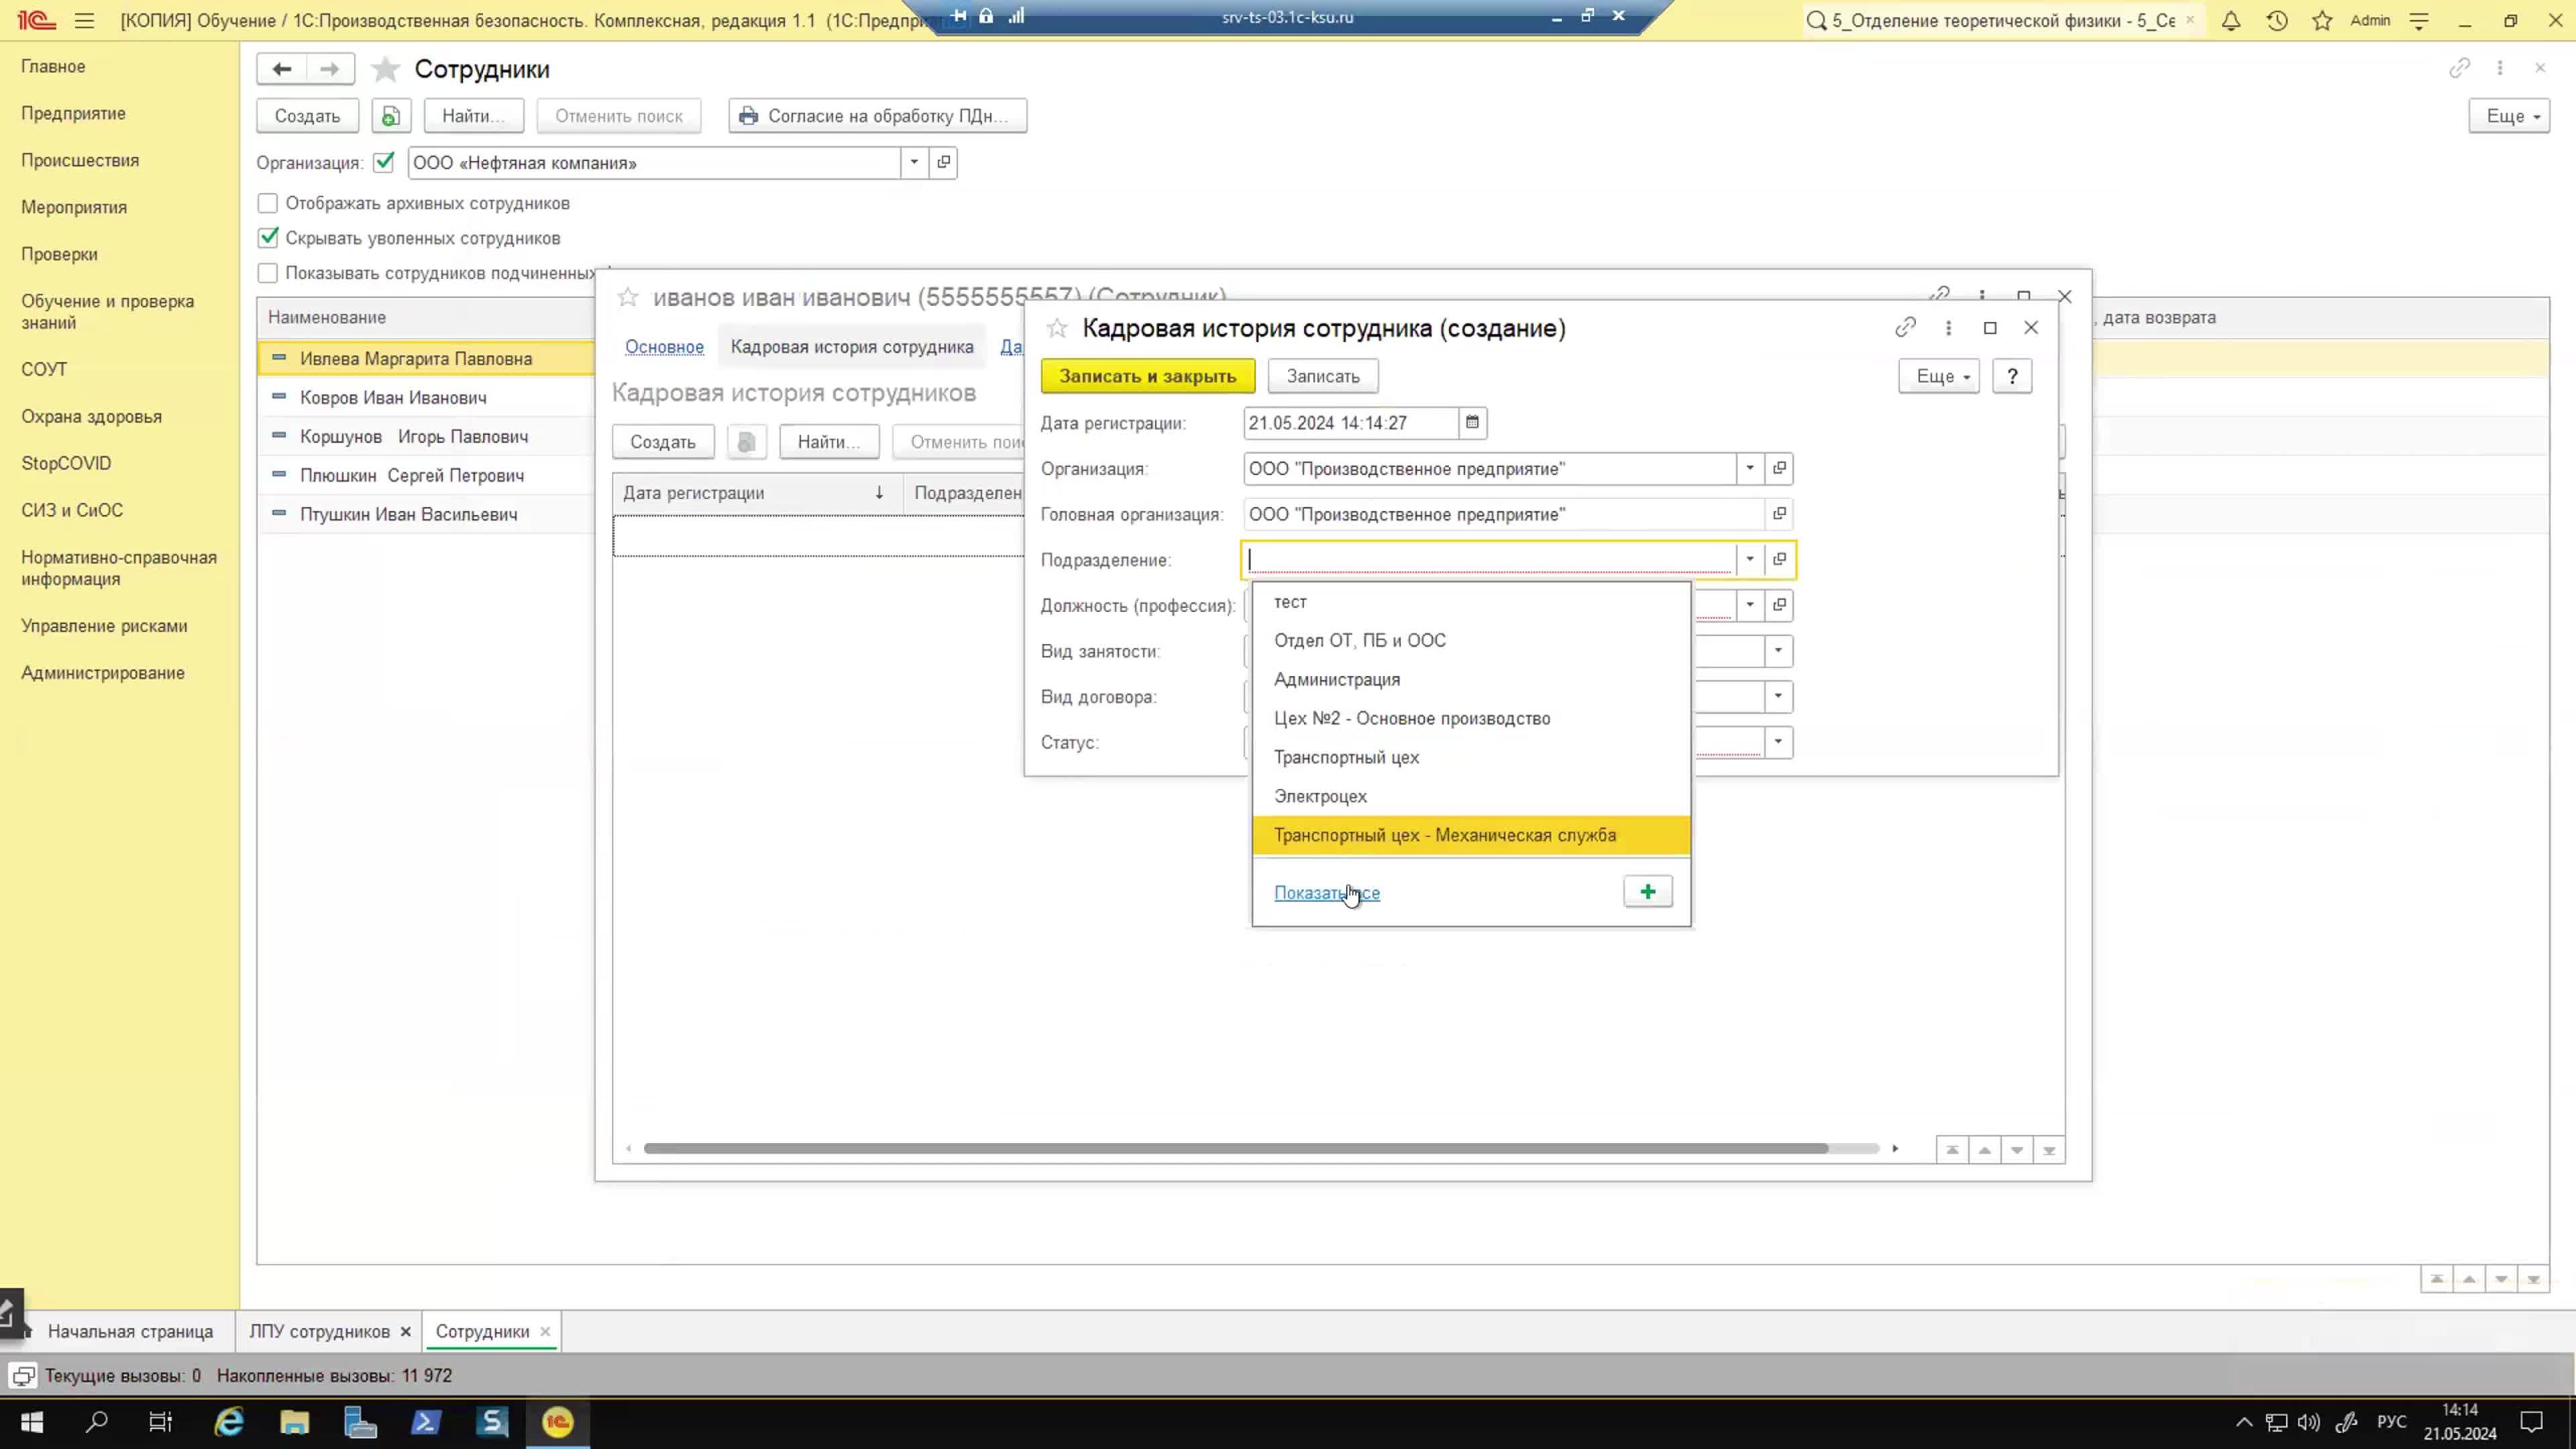Open the 1C main menu hamburger icon
This screenshot has height=1449, width=2576.
tap(84, 20)
